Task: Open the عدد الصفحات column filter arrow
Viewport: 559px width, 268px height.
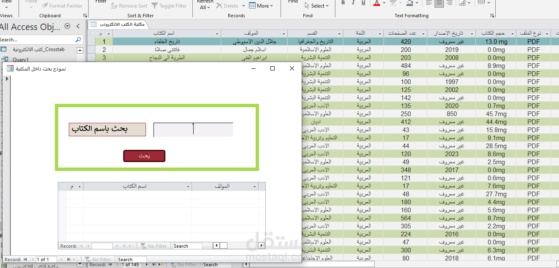Action: (423, 33)
